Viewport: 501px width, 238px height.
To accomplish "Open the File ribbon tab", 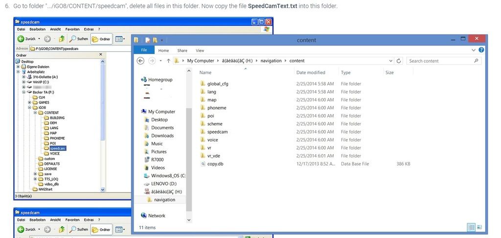I will pos(144,50).
